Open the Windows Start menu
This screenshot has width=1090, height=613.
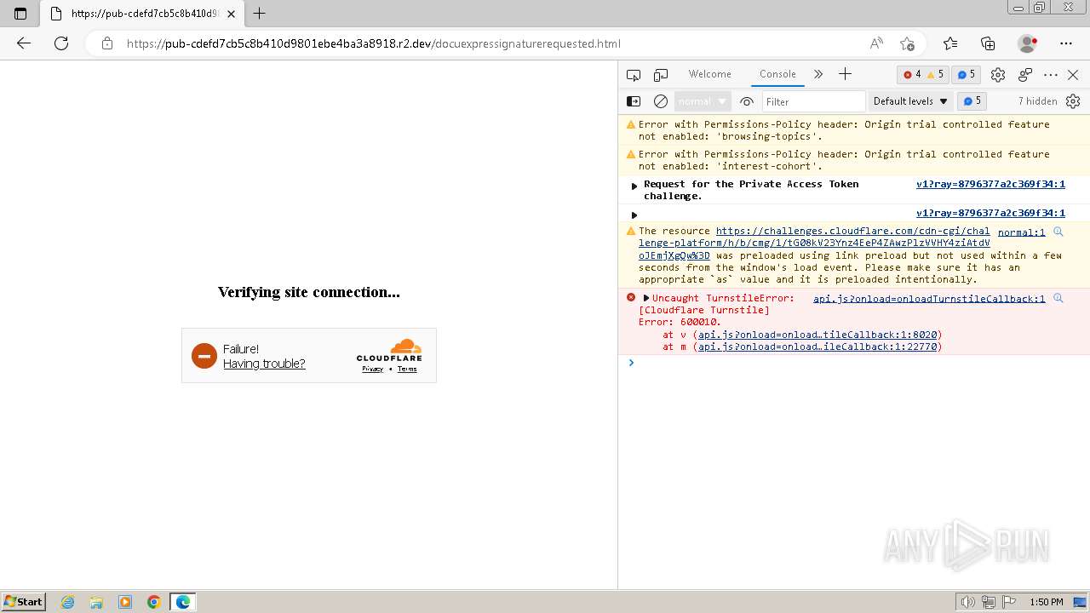point(23,602)
